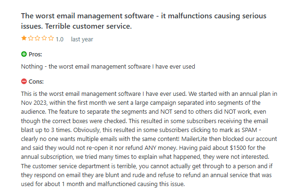Click the Pros text starting with "Nothing"

(x=108, y=66)
